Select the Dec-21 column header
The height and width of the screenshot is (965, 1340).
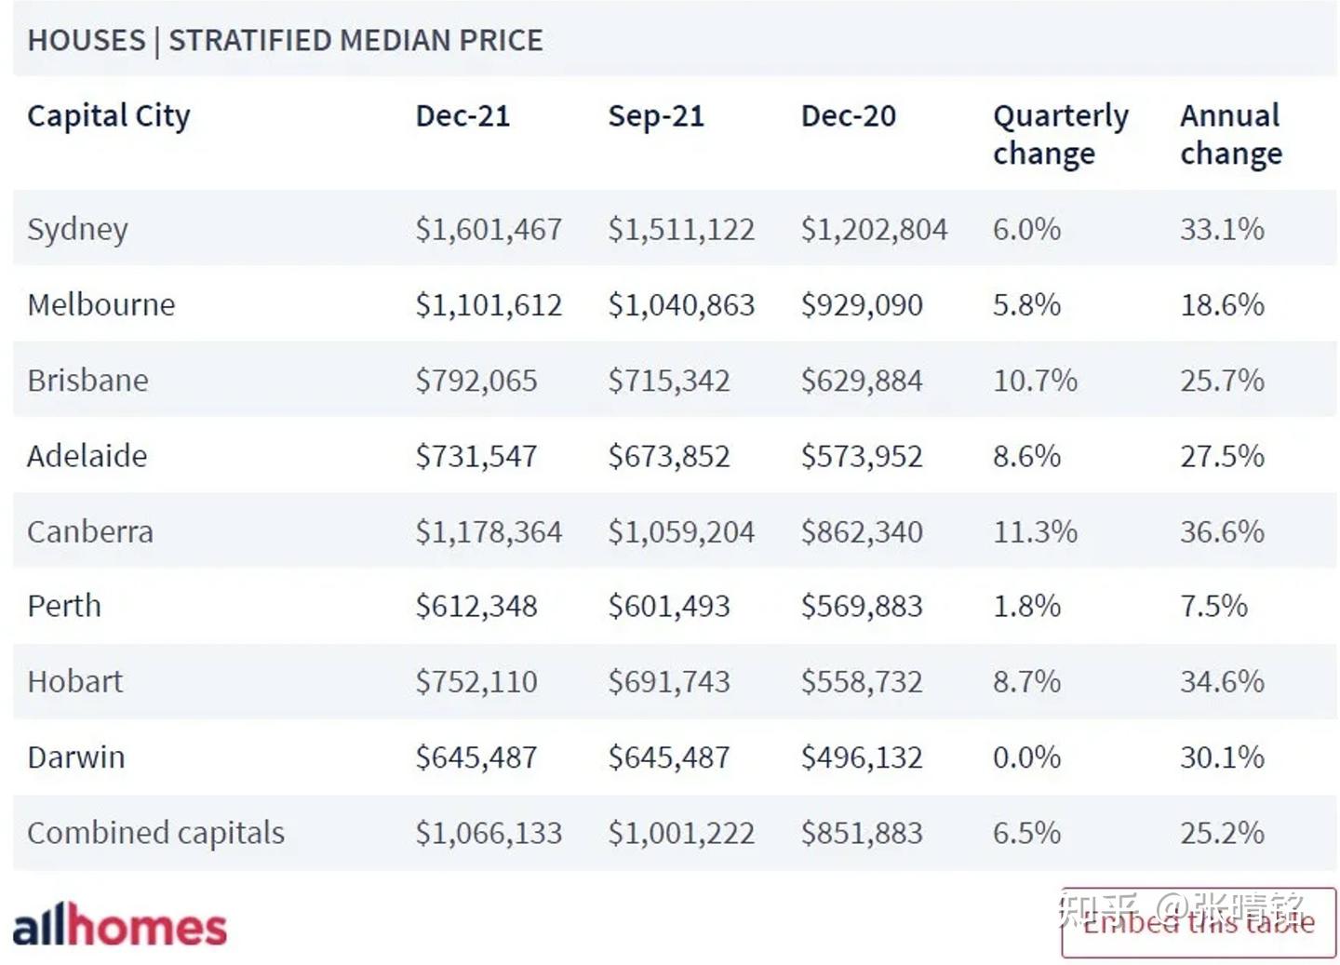(462, 116)
